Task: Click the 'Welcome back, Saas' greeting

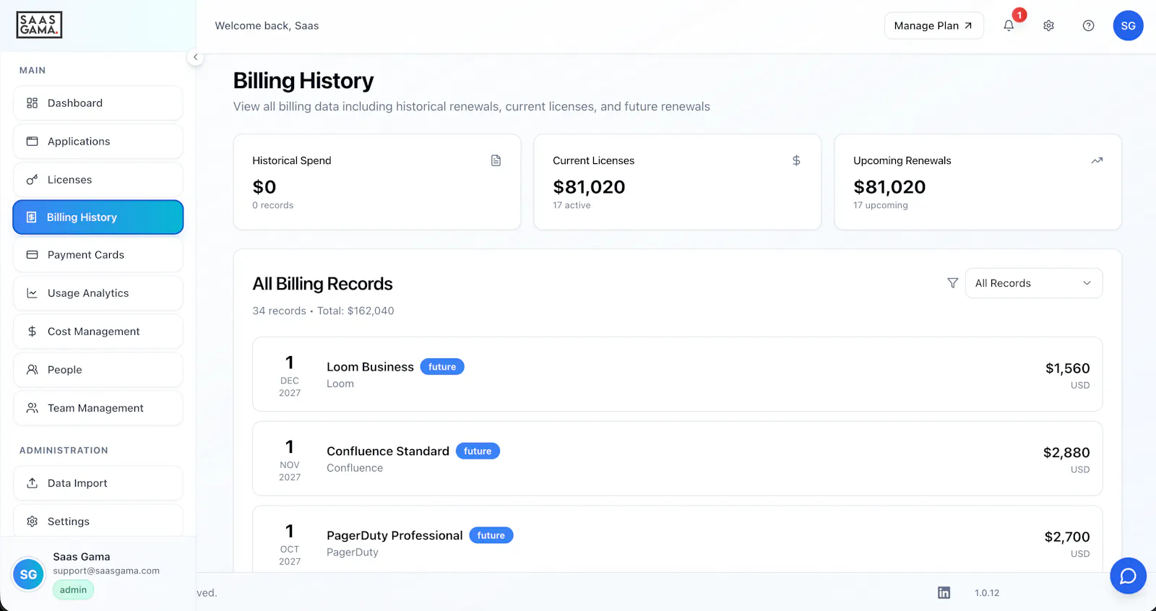Action: (267, 26)
